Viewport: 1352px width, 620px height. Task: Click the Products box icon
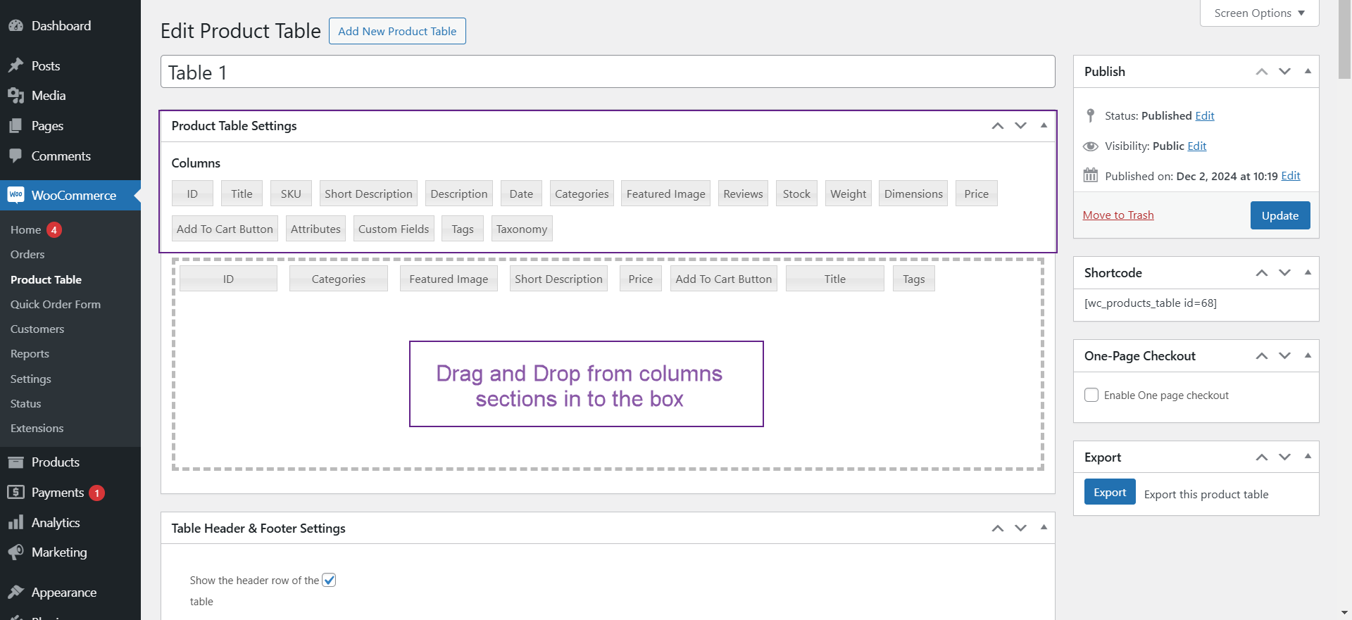click(15, 462)
